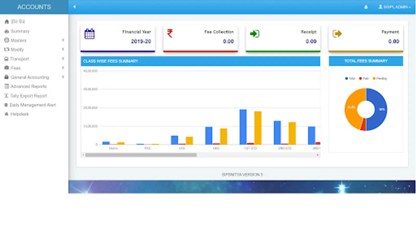Toggle the Pending series in pie legend
The image size is (416, 234).
380,79
